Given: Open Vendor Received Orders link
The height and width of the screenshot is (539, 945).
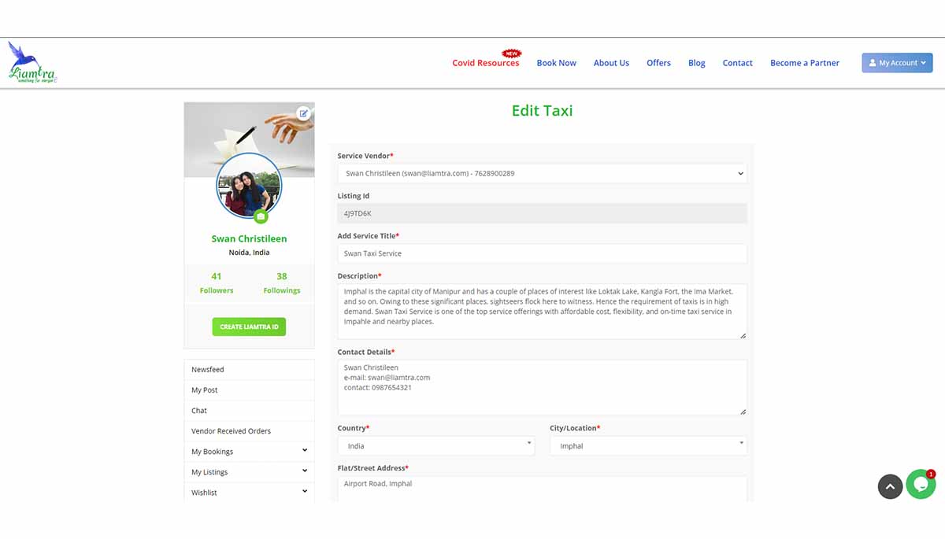Looking at the screenshot, I should (x=231, y=431).
